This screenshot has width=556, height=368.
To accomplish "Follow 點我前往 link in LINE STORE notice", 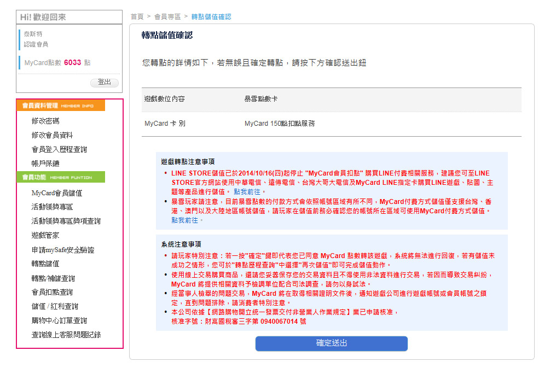I will pos(247,191).
